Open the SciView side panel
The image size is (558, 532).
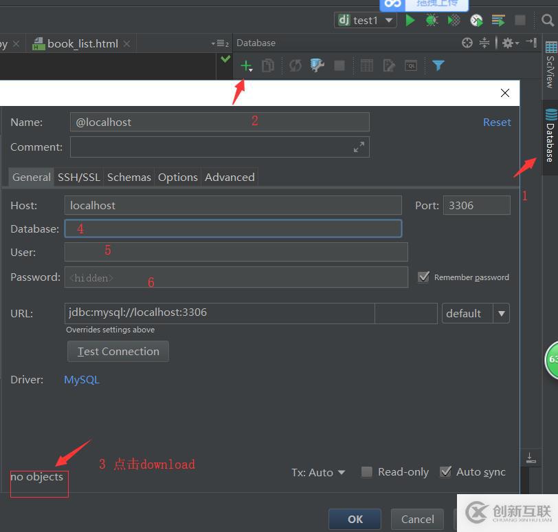(550, 65)
